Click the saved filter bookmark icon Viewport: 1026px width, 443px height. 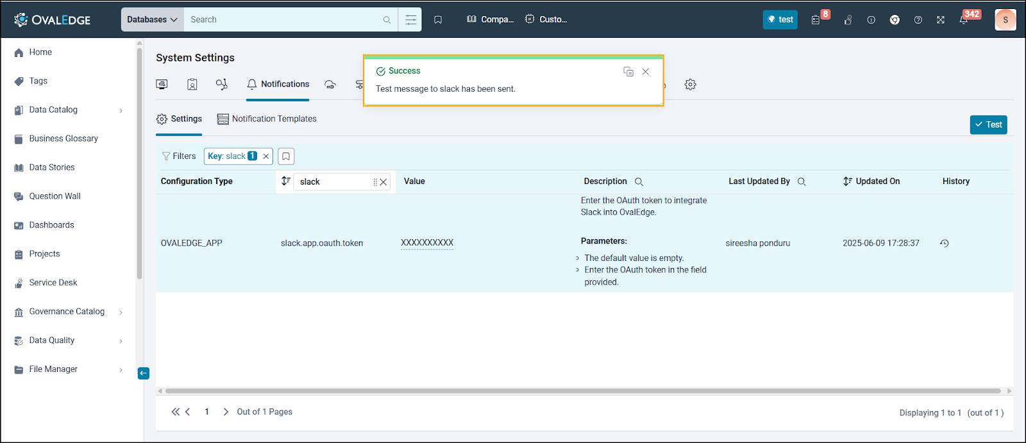[x=286, y=156]
